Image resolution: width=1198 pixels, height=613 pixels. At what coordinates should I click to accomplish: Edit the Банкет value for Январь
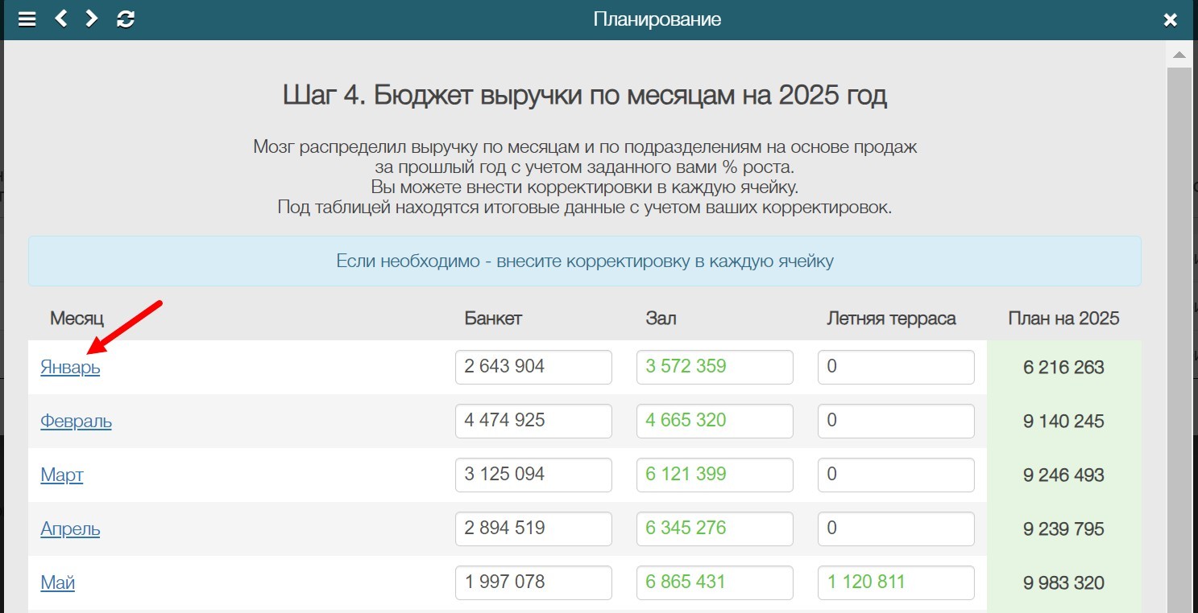533,367
